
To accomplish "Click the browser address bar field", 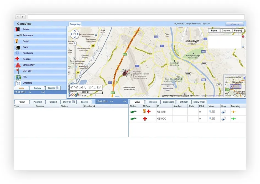I will click(136, 17).
